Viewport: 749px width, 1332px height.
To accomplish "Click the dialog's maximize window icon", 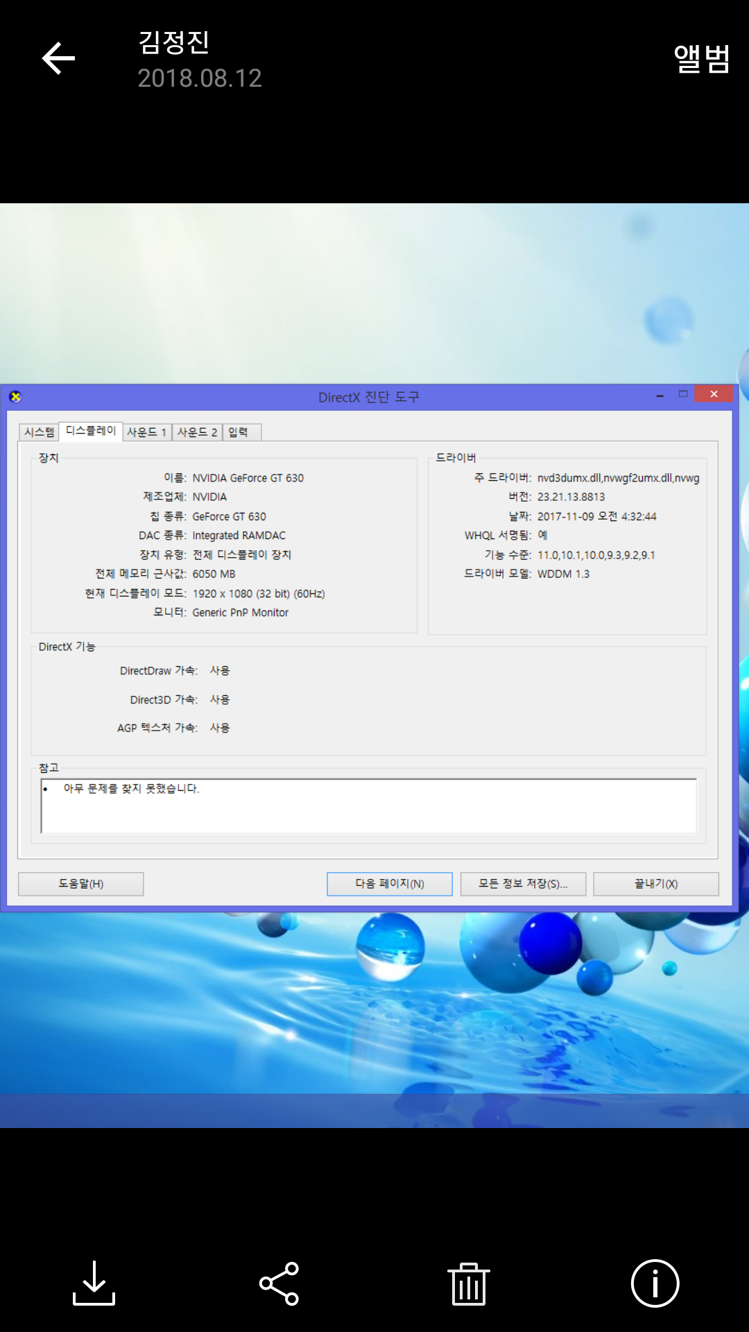I will pyautogui.click(x=683, y=394).
